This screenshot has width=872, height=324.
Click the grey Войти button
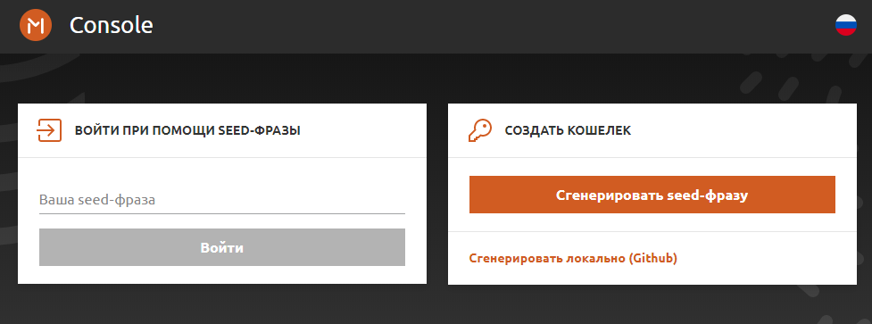[222, 247]
